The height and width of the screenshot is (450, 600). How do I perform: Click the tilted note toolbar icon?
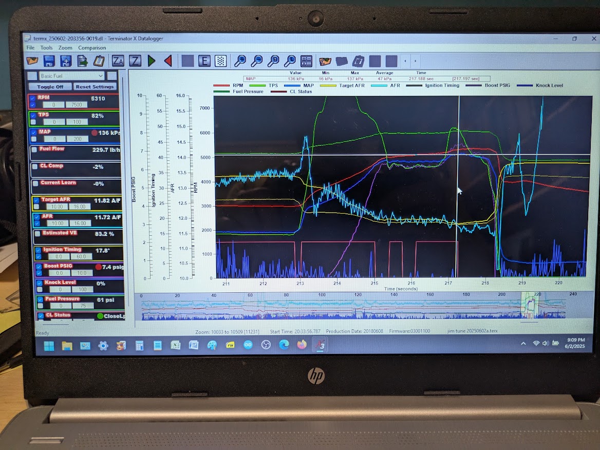pos(359,61)
